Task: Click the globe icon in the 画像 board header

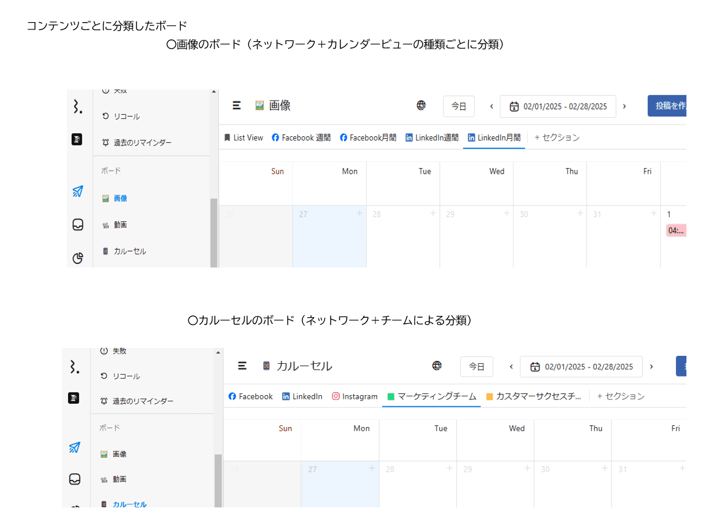Action: click(x=421, y=106)
